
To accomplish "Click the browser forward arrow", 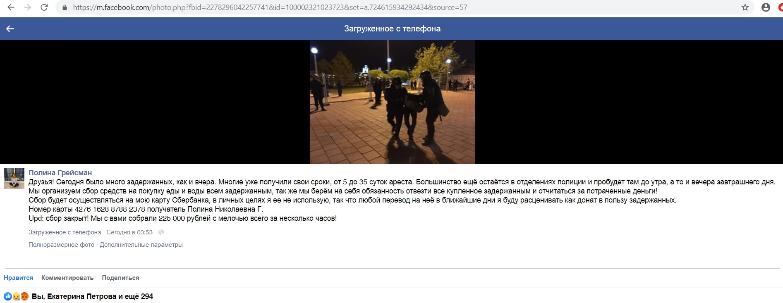I will 27,7.
